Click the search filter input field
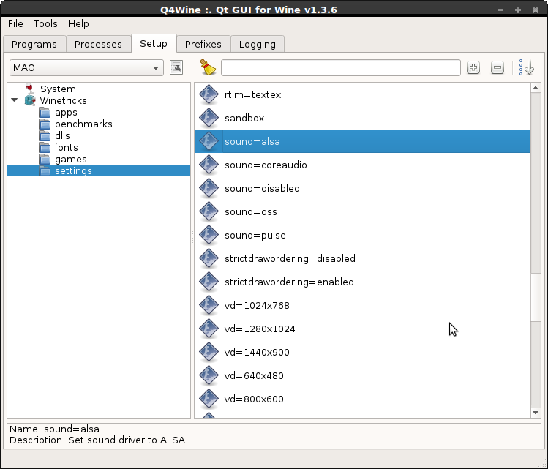 [341, 67]
